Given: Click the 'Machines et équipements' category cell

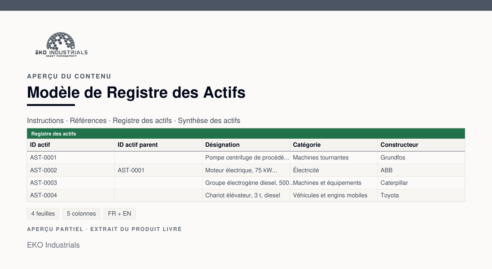Looking at the screenshot, I should (334, 183).
